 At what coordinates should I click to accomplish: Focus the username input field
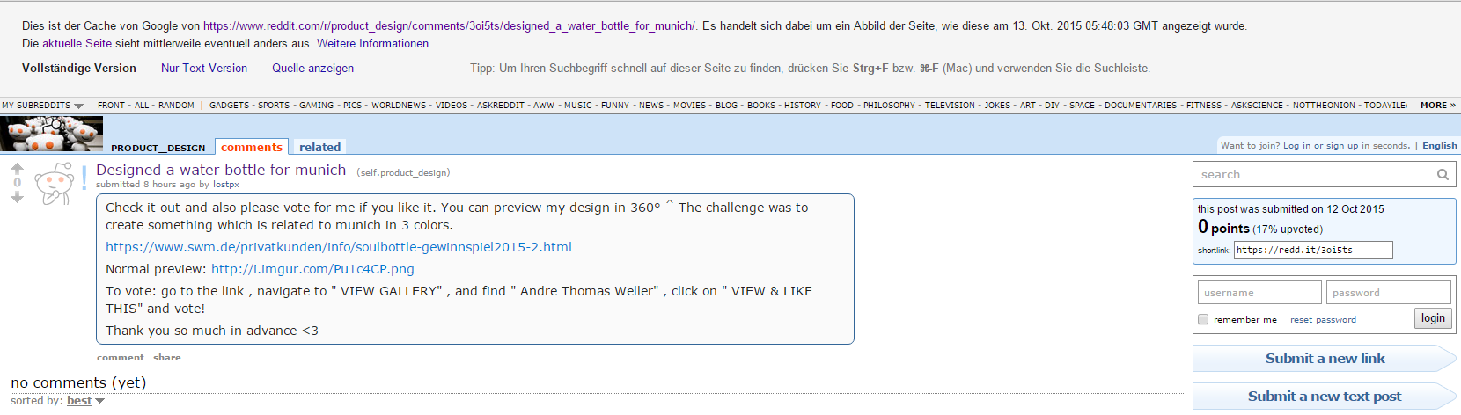[x=1259, y=293]
